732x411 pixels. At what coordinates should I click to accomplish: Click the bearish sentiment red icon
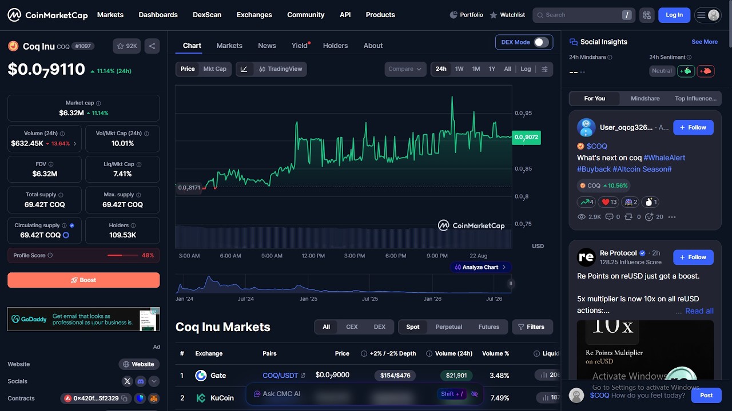[x=705, y=71]
